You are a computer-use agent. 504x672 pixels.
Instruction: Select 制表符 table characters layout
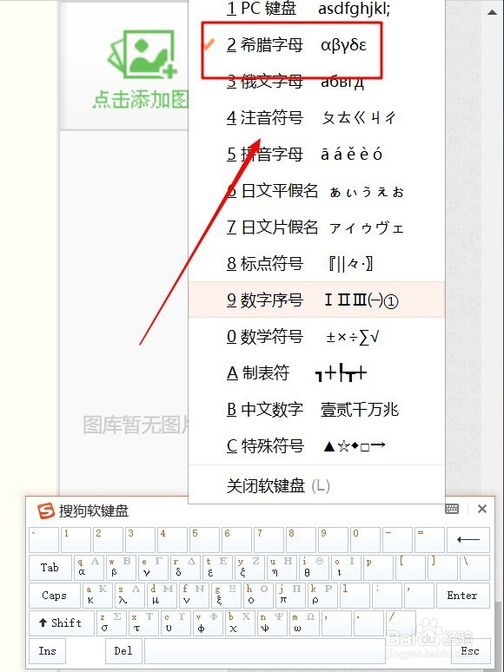(316, 372)
